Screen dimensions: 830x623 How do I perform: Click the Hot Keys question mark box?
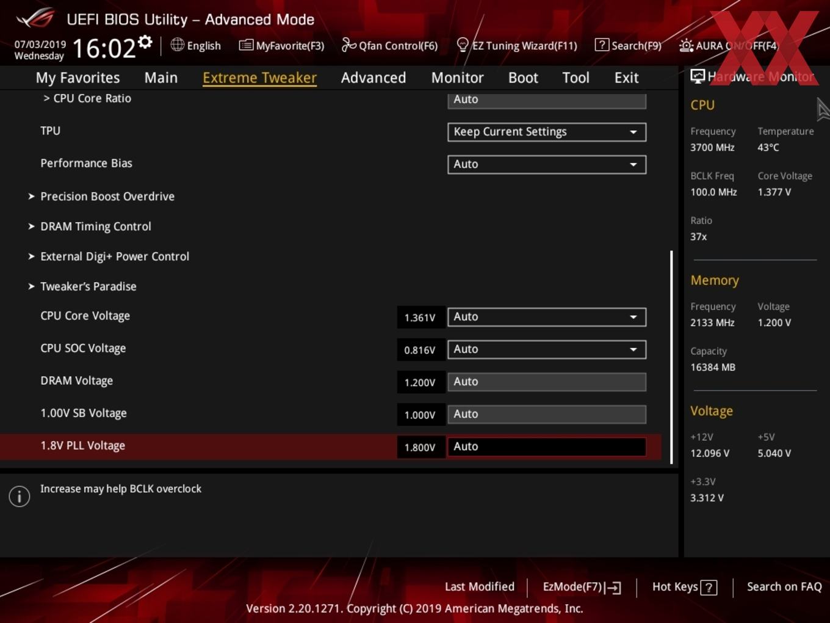(x=709, y=588)
